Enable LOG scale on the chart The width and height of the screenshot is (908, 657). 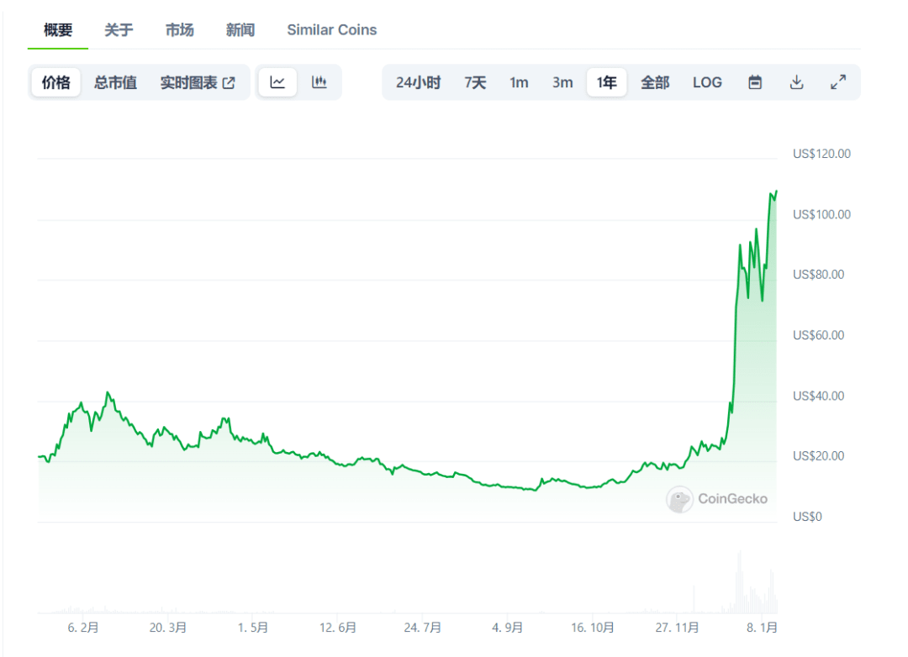coord(707,82)
